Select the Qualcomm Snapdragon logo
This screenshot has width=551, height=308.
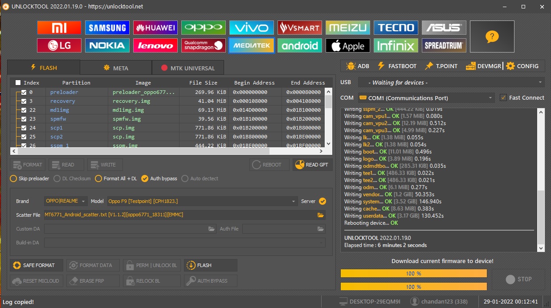coord(204,45)
